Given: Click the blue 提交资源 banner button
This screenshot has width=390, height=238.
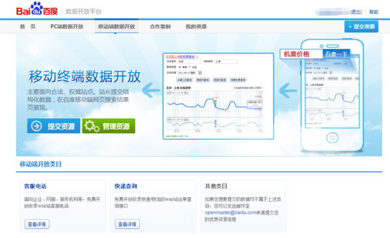Looking at the screenshot, I should click(x=54, y=126).
